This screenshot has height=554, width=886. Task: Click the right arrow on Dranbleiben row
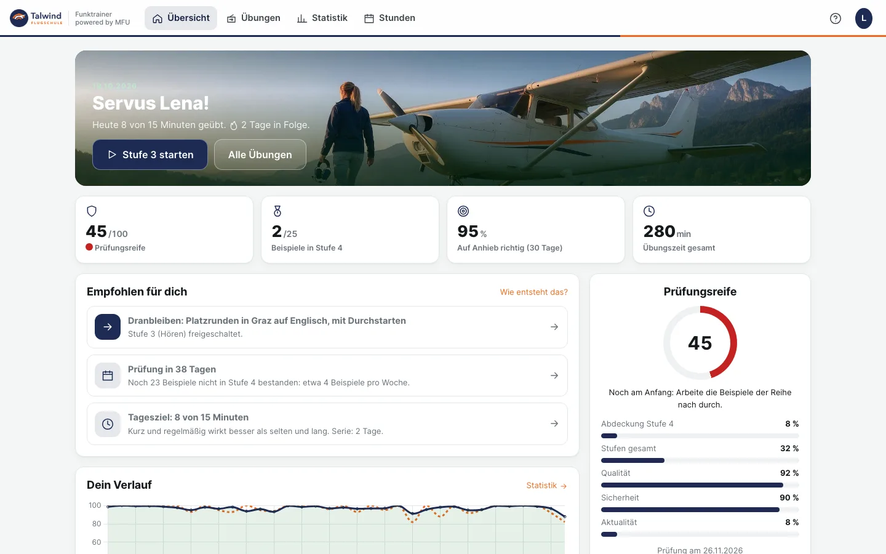pyautogui.click(x=554, y=327)
